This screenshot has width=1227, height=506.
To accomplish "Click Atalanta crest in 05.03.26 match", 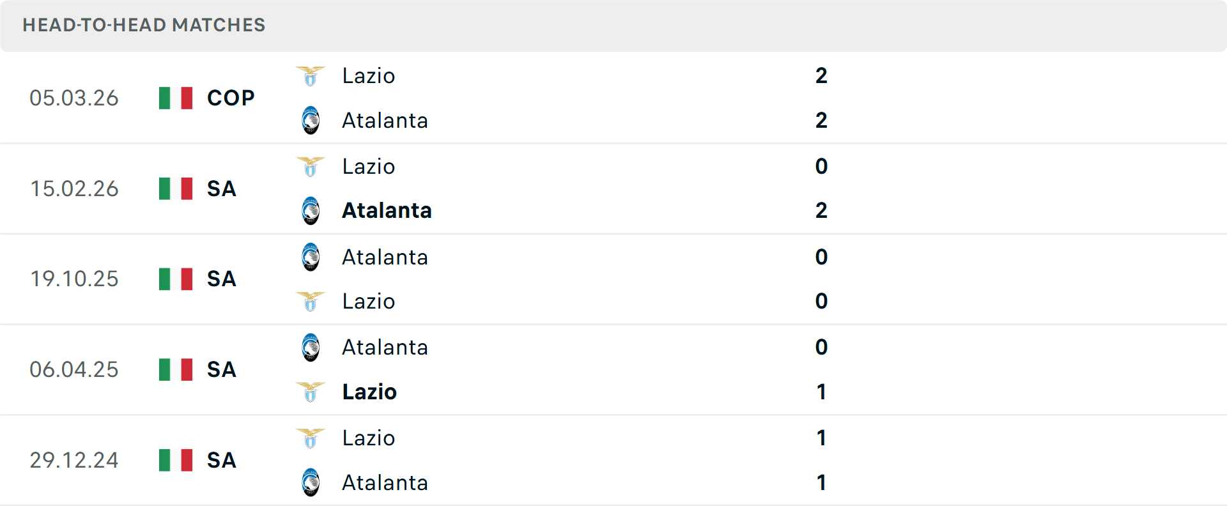I will 311,120.
